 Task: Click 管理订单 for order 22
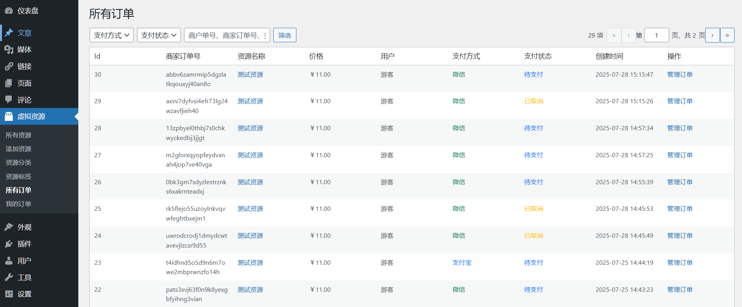tap(680, 289)
